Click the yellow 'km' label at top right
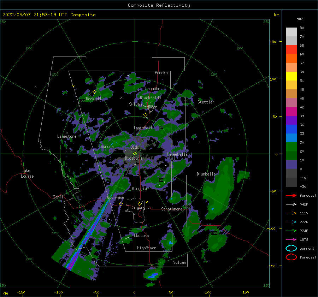 [276, 15]
